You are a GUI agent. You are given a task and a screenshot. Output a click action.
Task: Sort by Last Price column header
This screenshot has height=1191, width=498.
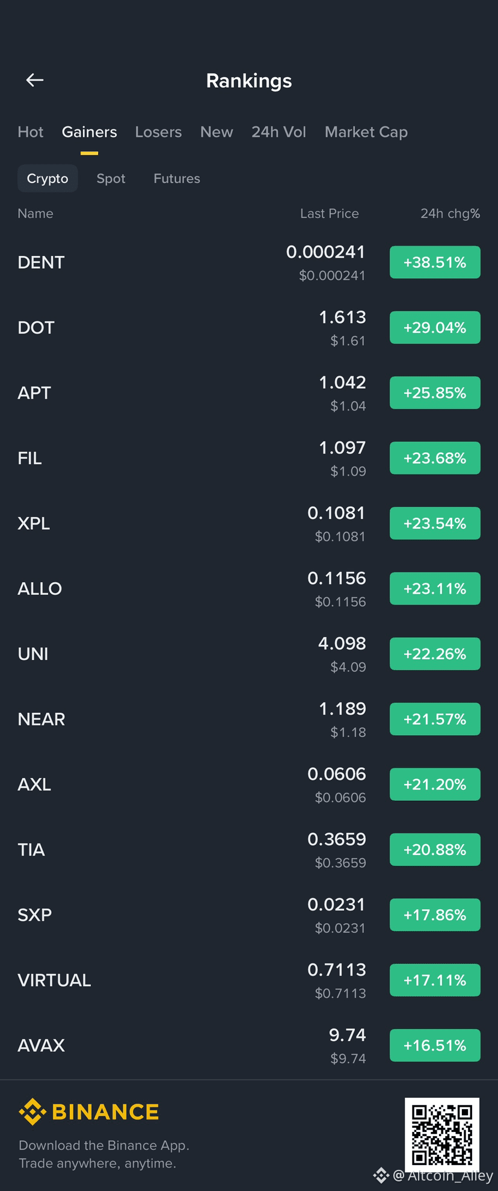coord(330,213)
